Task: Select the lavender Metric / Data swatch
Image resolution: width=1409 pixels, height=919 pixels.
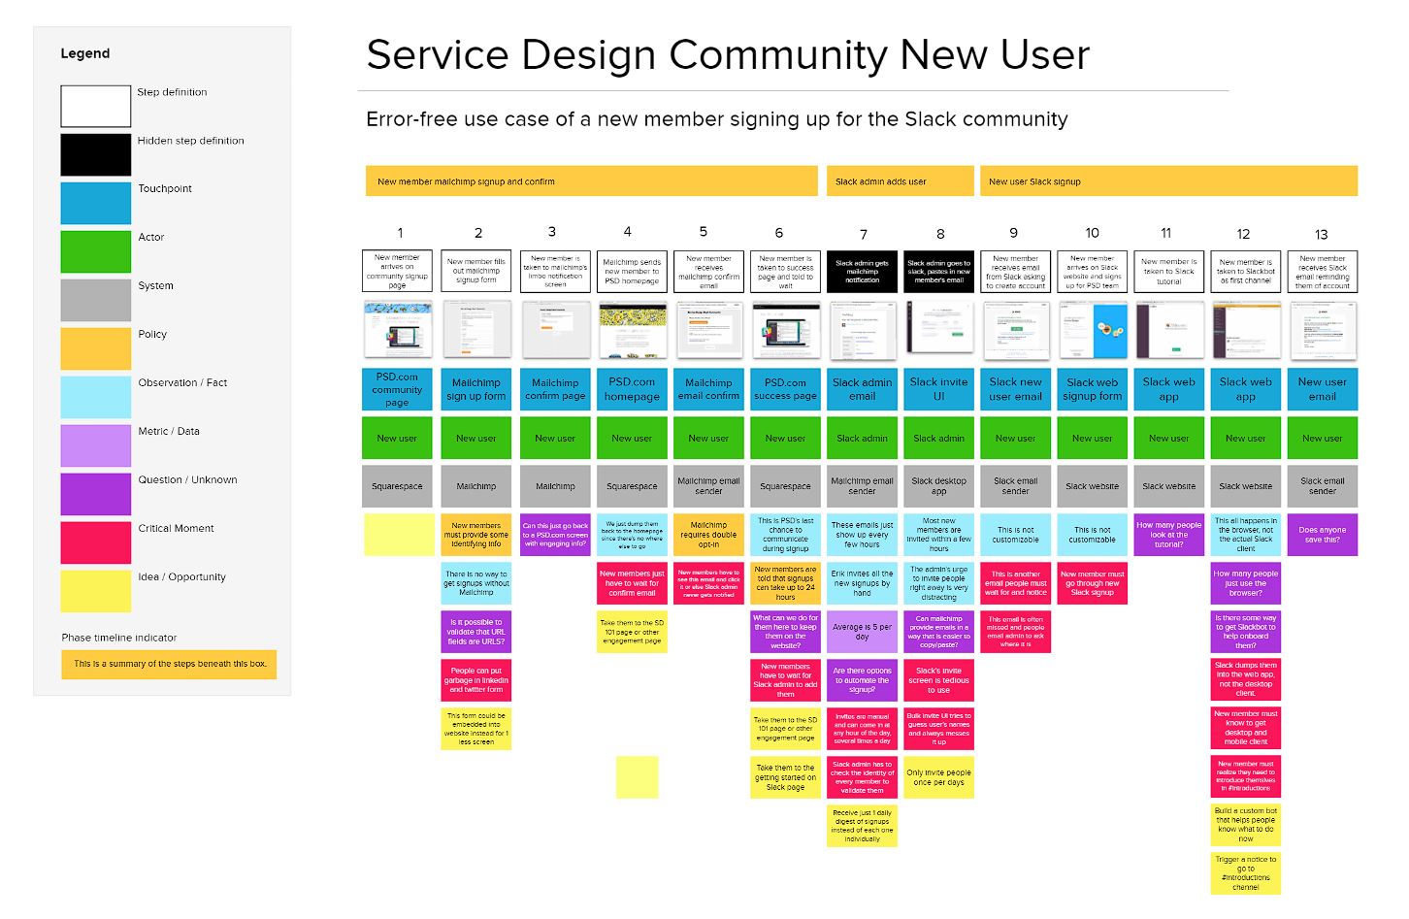Action: click(95, 445)
